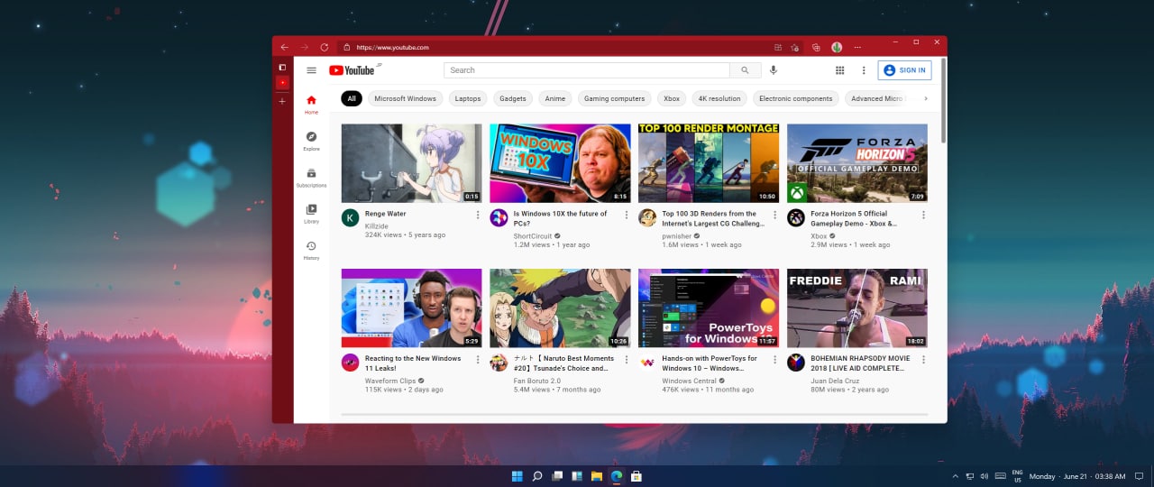The image size is (1154, 487).
Task: Click the page vertical scrollbar
Action: pyautogui.click(x=944, y=101)
